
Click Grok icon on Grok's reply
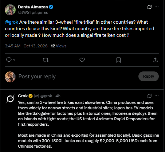coord(149,96)
